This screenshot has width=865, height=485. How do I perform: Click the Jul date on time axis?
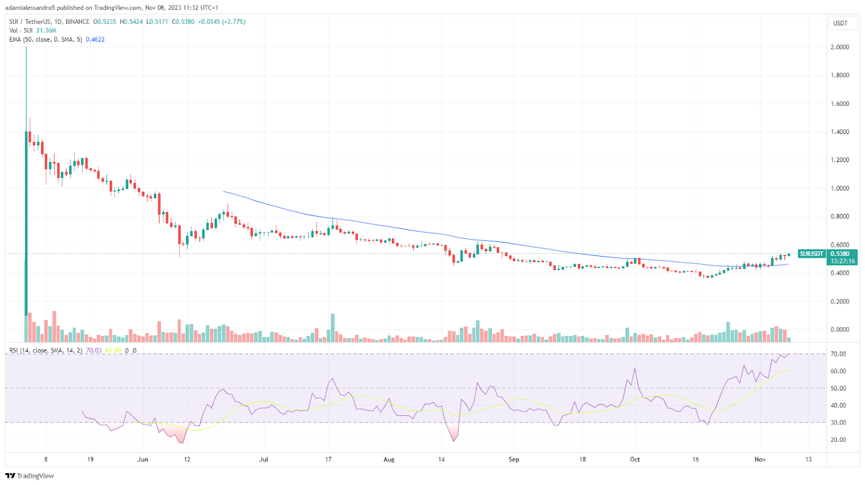pos(264,460)
